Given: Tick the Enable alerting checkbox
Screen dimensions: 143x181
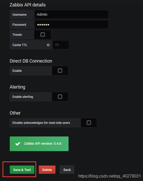Looking at the screenshot, I should [x=60, y=97].
